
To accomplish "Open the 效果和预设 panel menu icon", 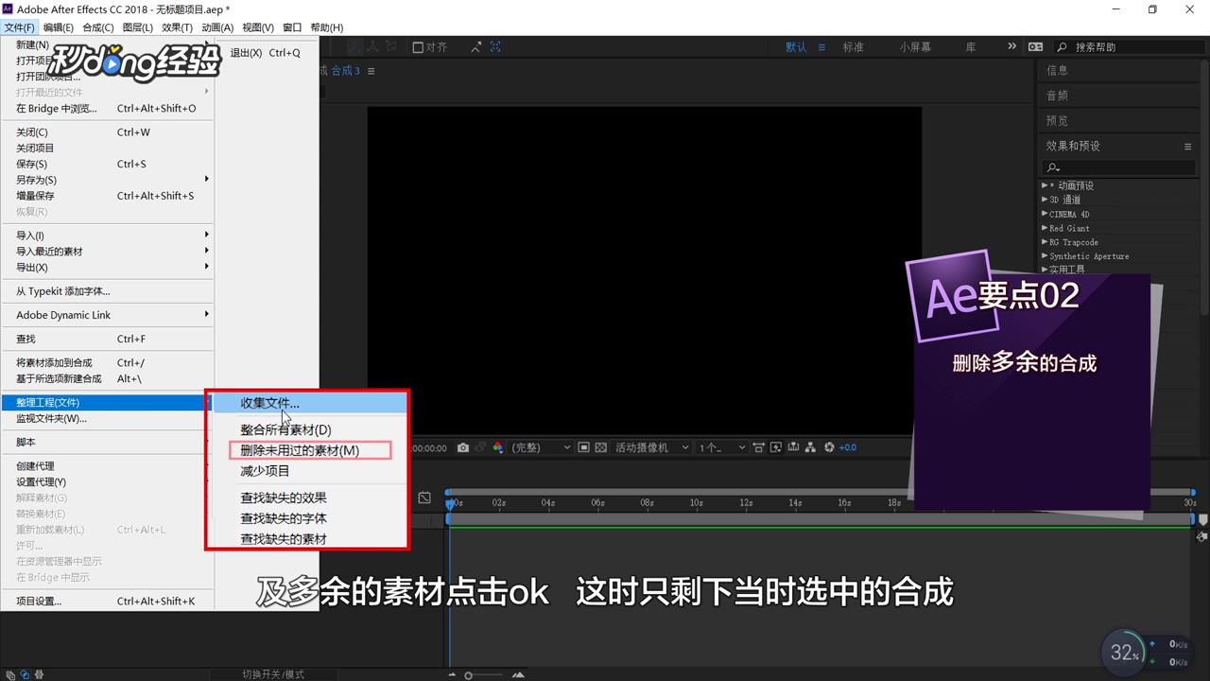I will (x=1188, y=147).
